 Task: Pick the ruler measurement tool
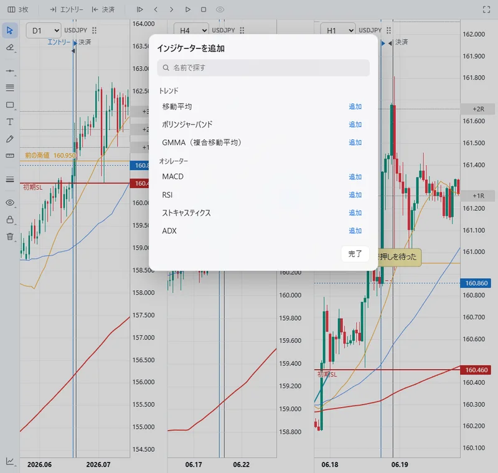10,156
